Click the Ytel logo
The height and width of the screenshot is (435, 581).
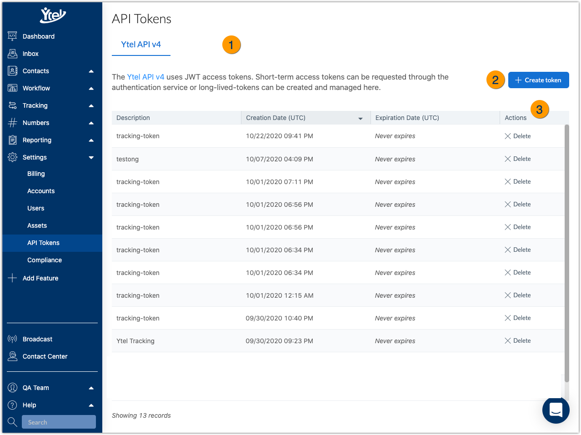53,15
